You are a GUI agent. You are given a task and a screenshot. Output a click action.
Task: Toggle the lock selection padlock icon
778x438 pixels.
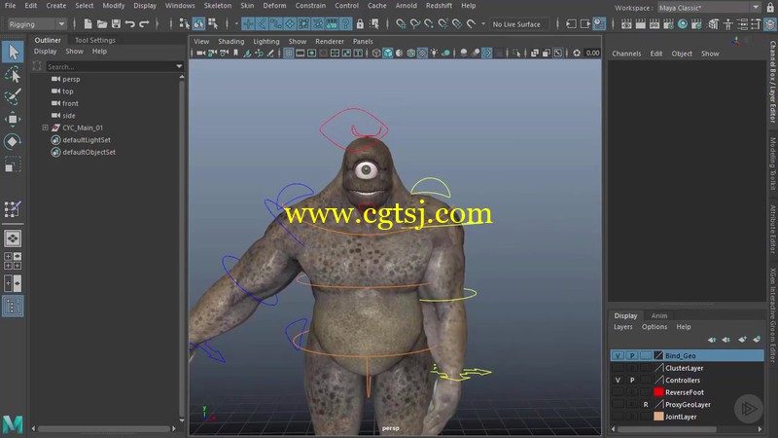point(360,23)
